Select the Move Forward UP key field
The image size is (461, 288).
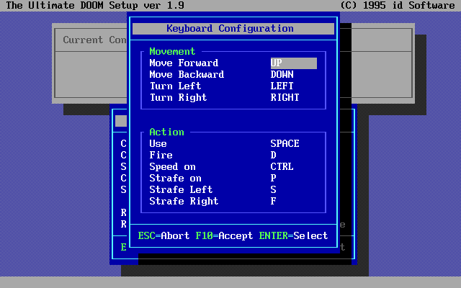tap(293, 63)
